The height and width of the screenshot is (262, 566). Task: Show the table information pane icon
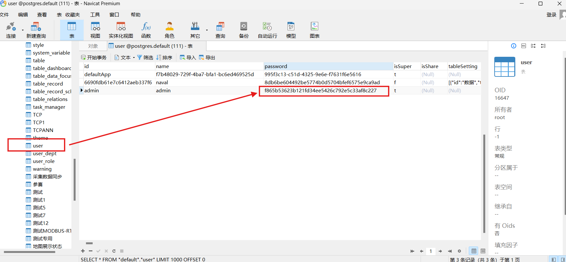coord(513,46)
